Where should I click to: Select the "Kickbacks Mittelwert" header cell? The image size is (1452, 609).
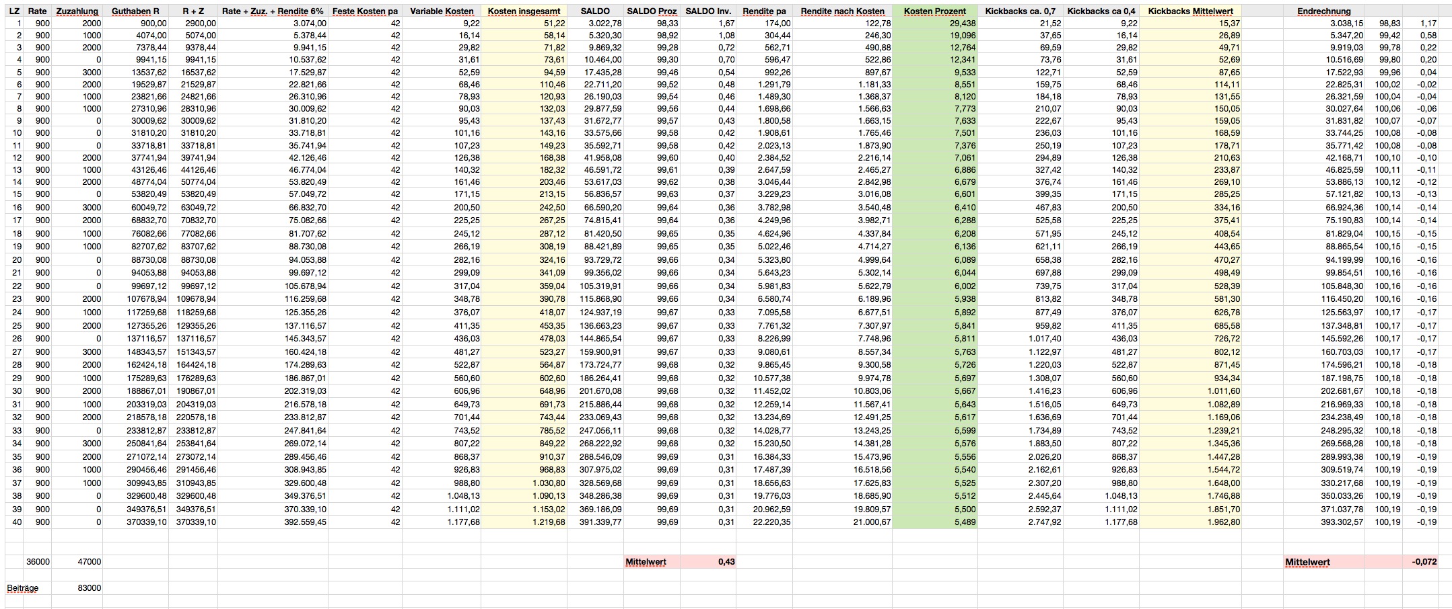(x=1190, y=11)
